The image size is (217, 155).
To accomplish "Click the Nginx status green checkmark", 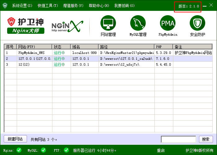I will pos(19,150).
